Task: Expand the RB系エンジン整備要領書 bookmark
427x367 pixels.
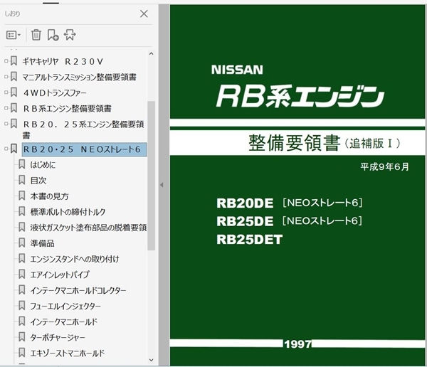Action: coord(6,108)
